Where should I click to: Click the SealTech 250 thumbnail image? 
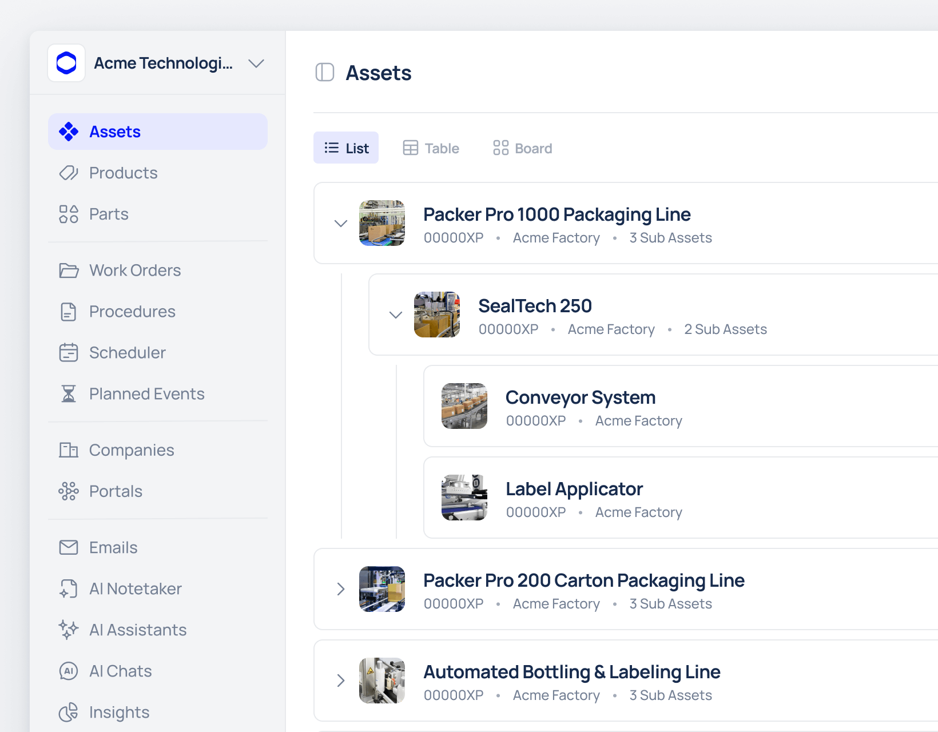(x=437, y=315)
